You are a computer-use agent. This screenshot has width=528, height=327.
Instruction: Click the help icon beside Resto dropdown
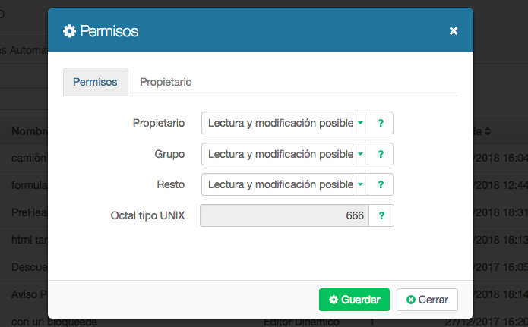381,184
